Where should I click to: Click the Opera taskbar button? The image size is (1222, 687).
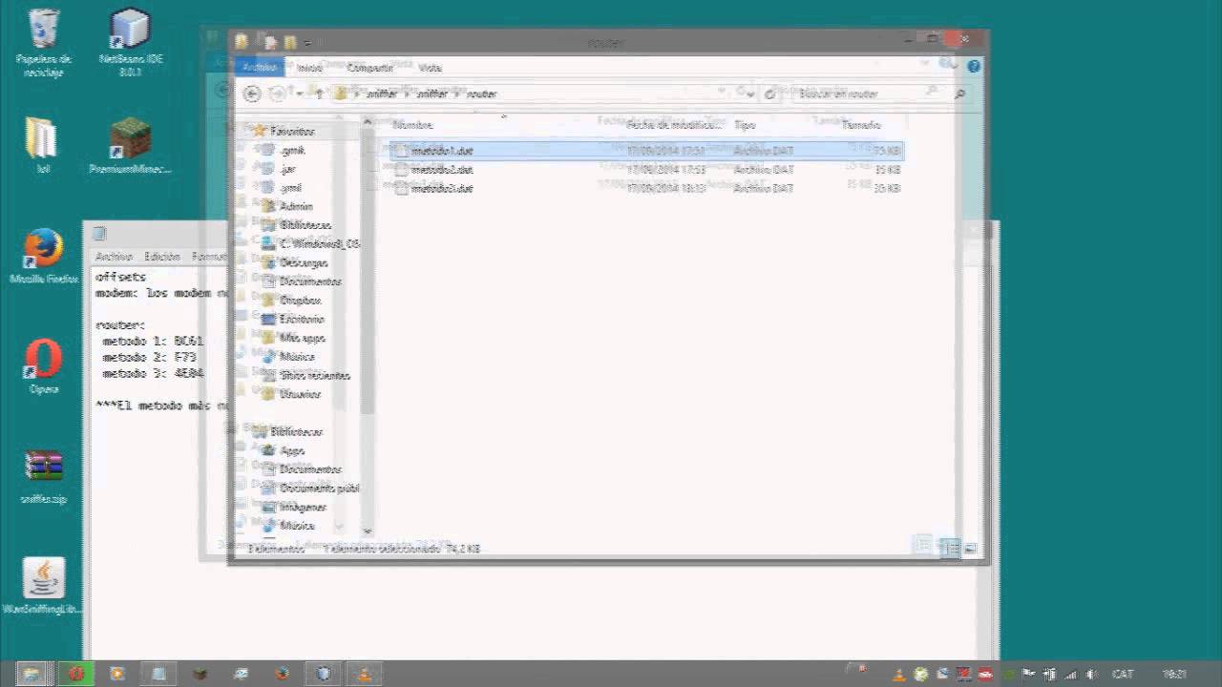coord(75,674)
